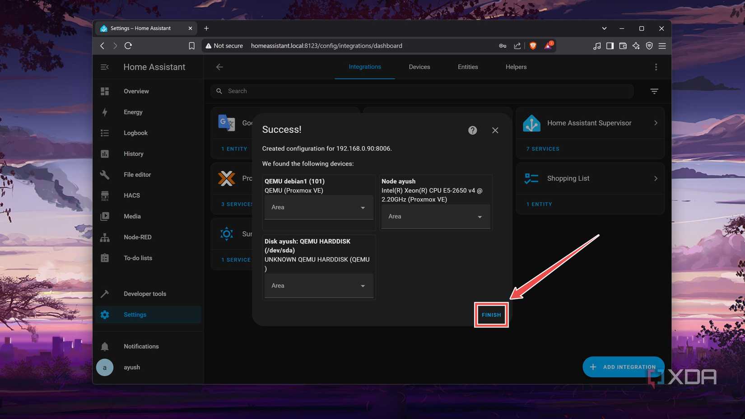This screenshot has height=419, width=745.
Task: Open the Developer tools hammer icon
Action: point(104,293)
